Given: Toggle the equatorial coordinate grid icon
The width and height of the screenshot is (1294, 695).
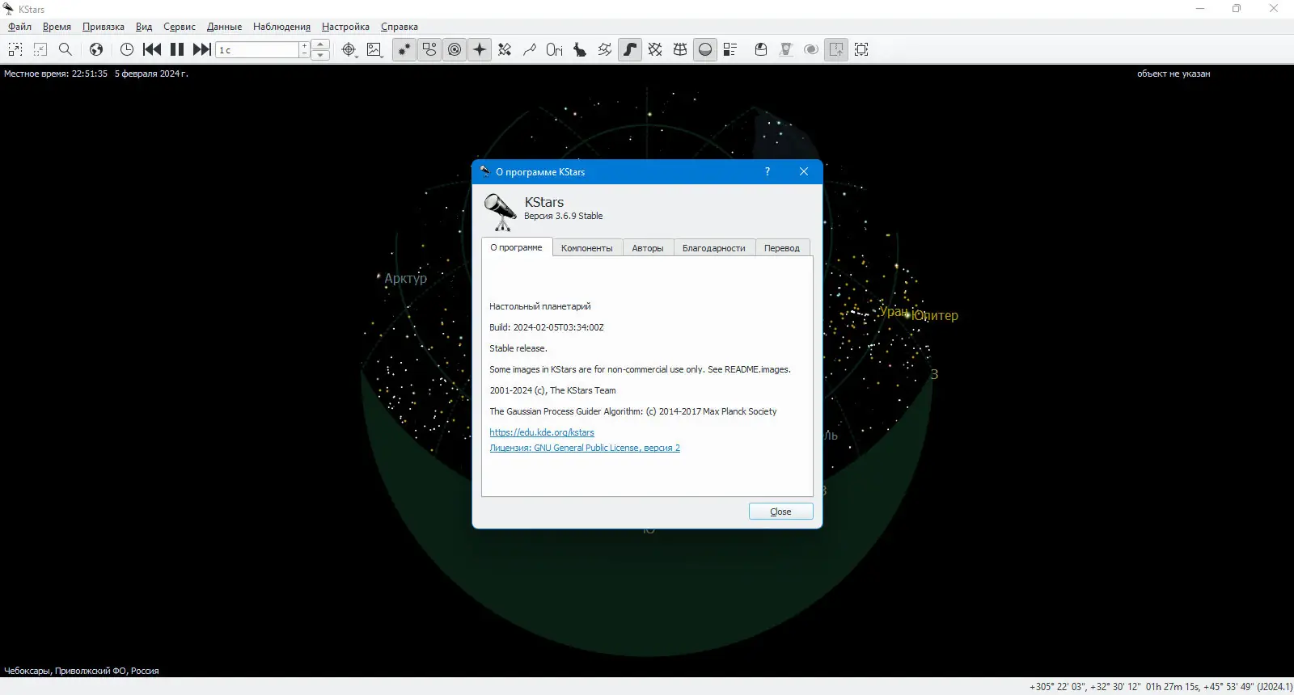Looking at the screenshot, I should (x=655, y=49).
